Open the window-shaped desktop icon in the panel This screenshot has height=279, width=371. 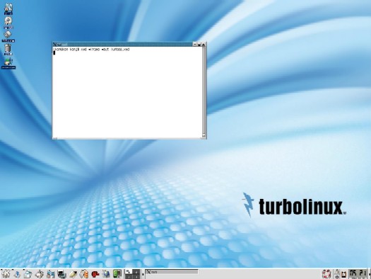pyautogui.click(x=28, y=274)
